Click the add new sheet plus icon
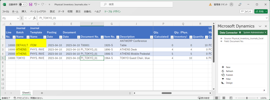This screenshot has width=270, height=100. tap(42, 93)
